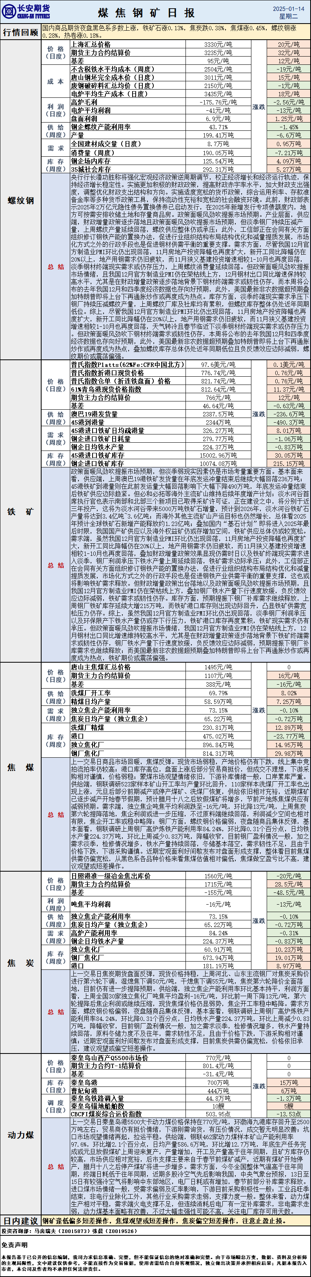This screenshot has width=311, height=1277.
Task: Select the value 1495元/吨
Action: (218, 667)
